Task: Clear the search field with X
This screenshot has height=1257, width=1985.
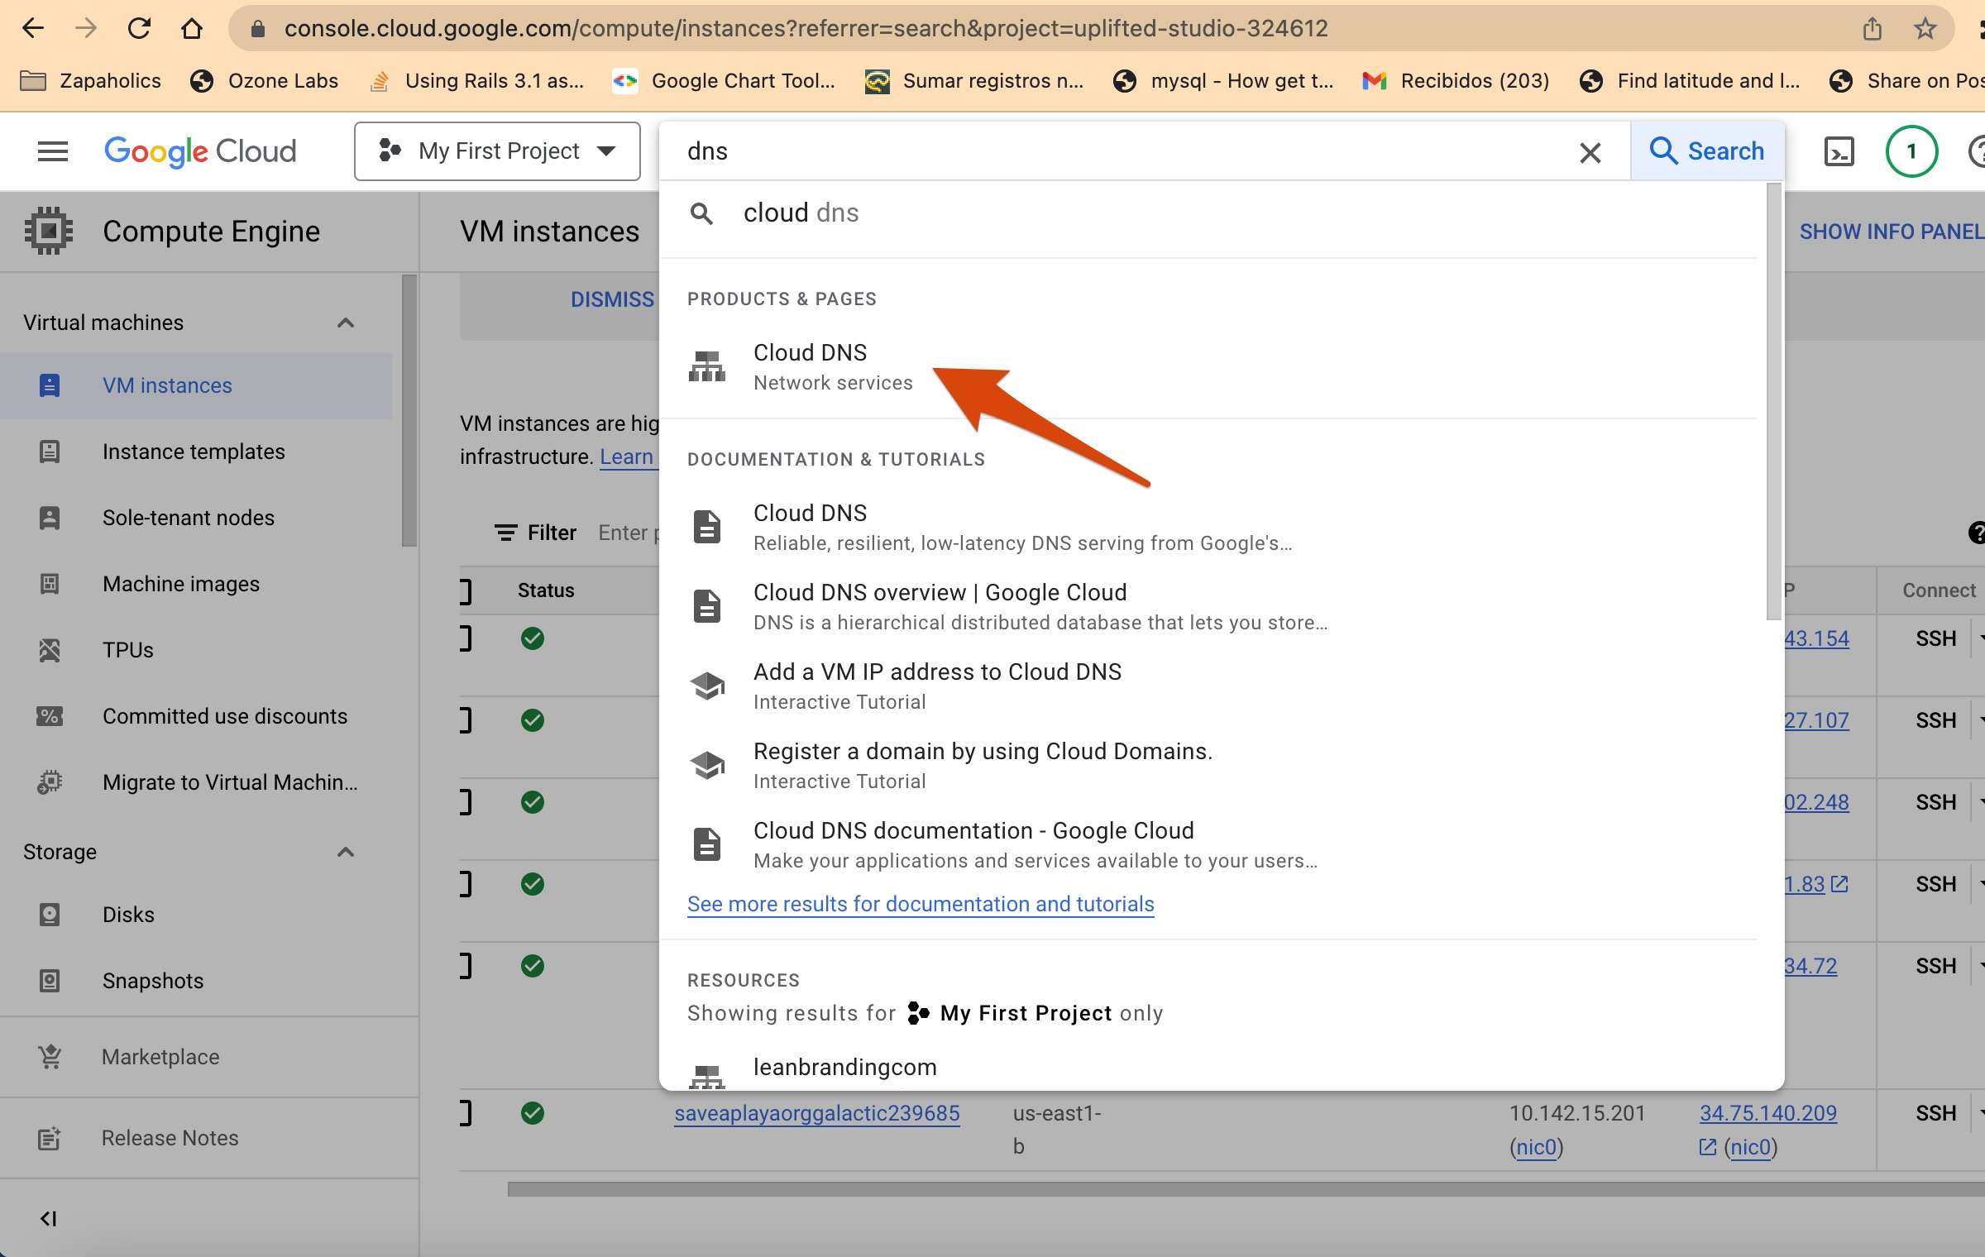Action: coord(1590,152)
